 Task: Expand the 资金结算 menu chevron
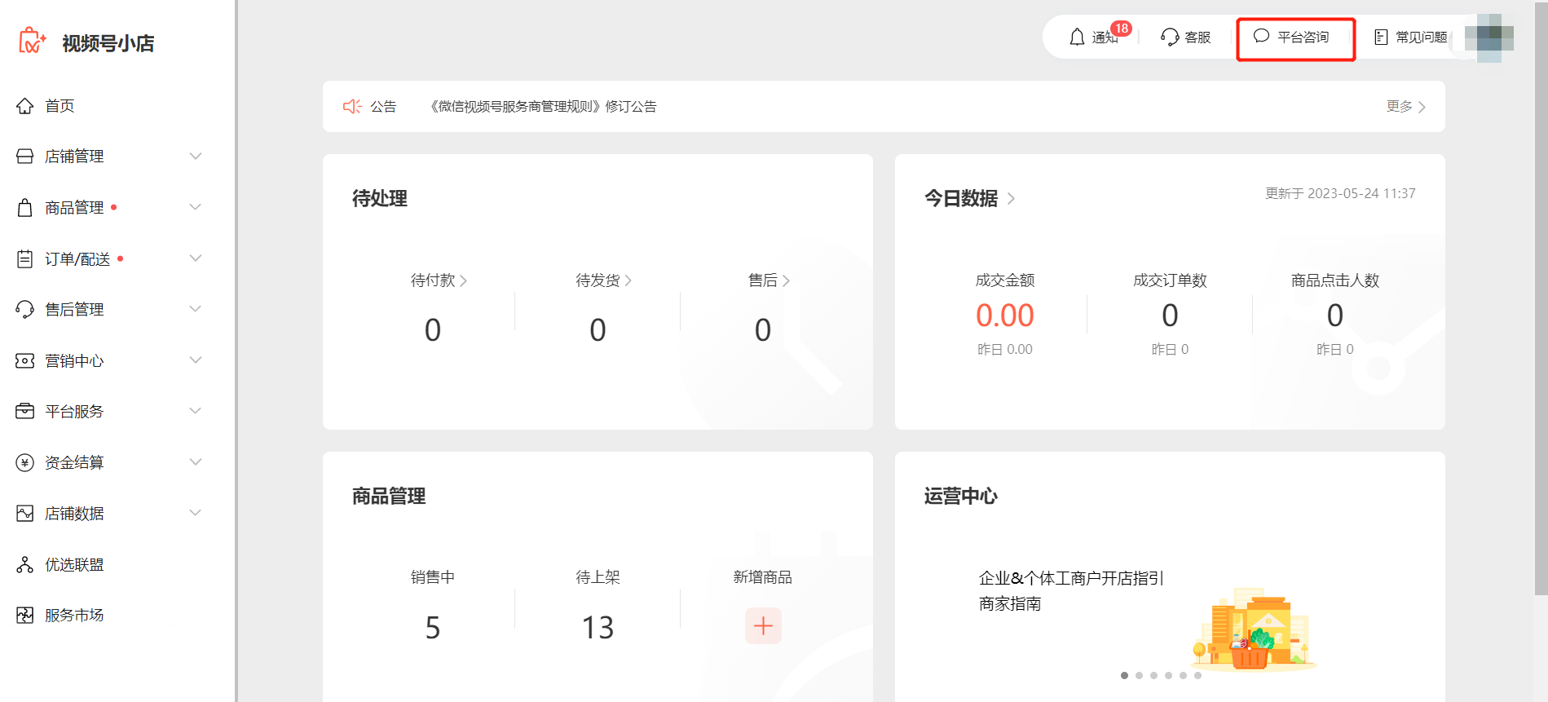tap(196, 462)
